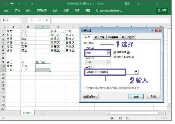Click the 100% zoom level
Image resolution: width=175 pixels, height=124 pixels.
coord(164,118)
